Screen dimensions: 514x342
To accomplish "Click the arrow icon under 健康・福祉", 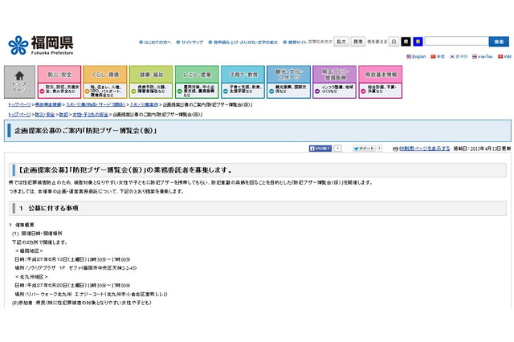I will click(x=134, y=91).
